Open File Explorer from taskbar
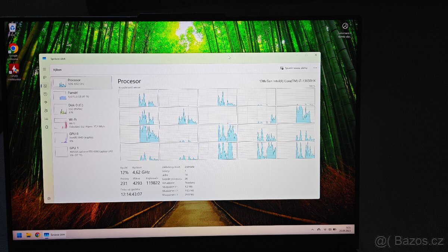The width and height of the screenshot is (448, 252). pyautogui.click(x=28, y=235)
